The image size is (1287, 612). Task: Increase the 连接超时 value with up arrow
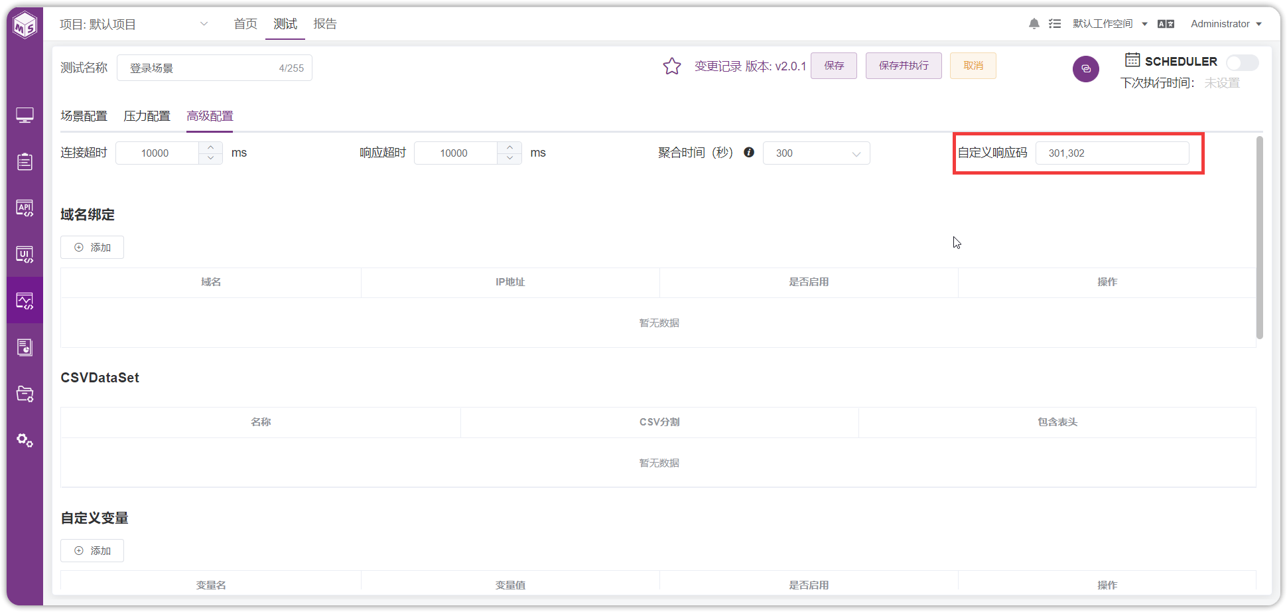pyautogui.click(x=210, y=147)
